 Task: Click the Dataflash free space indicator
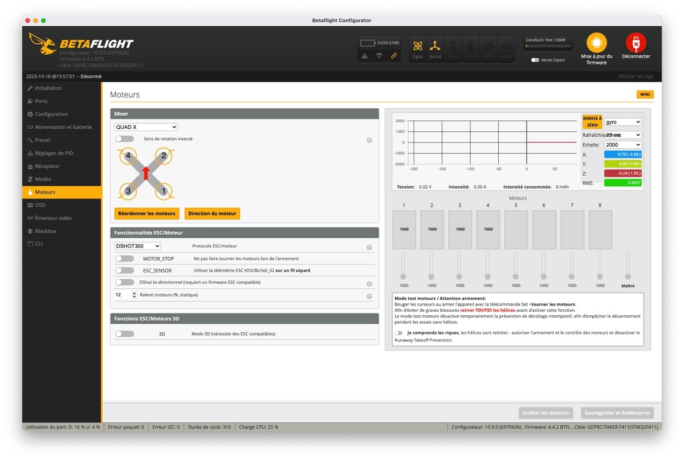(548, 43)
